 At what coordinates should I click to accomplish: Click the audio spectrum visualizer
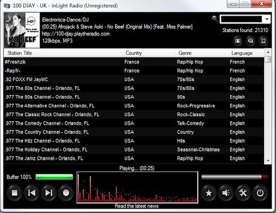tap(137, 187)
